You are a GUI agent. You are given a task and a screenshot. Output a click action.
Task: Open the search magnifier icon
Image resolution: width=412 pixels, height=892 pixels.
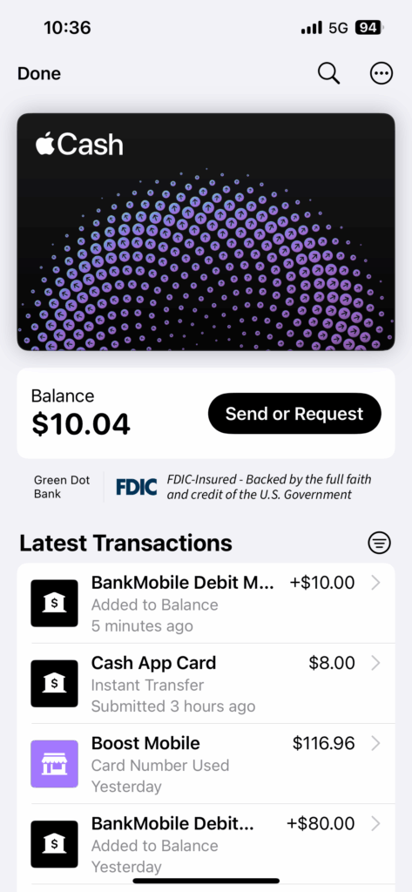[328, 73]
